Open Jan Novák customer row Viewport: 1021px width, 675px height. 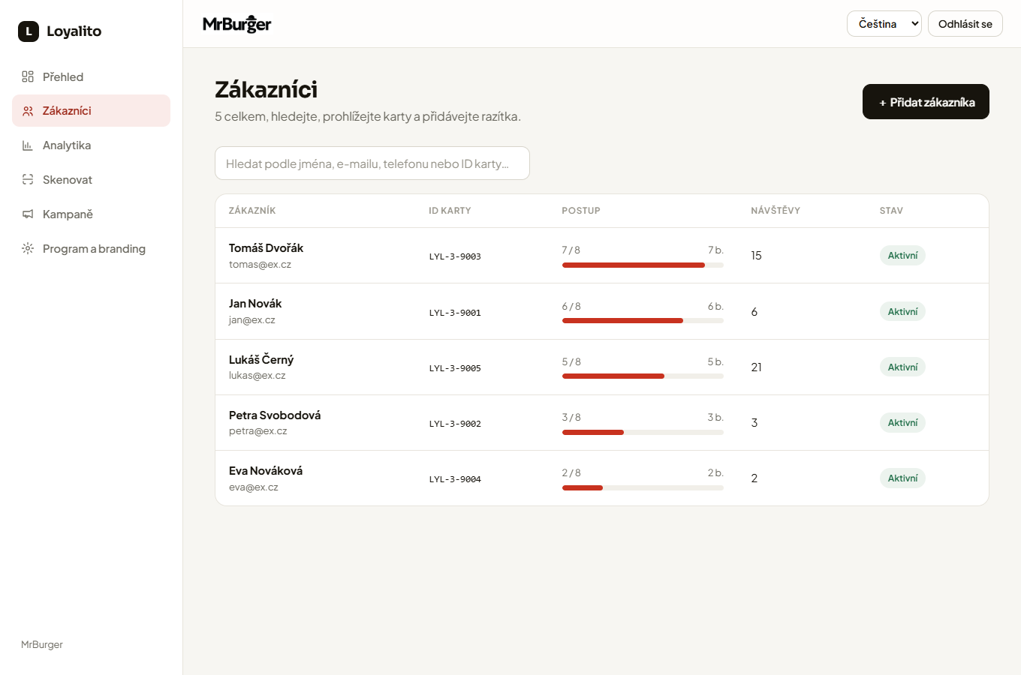point(602,311)
